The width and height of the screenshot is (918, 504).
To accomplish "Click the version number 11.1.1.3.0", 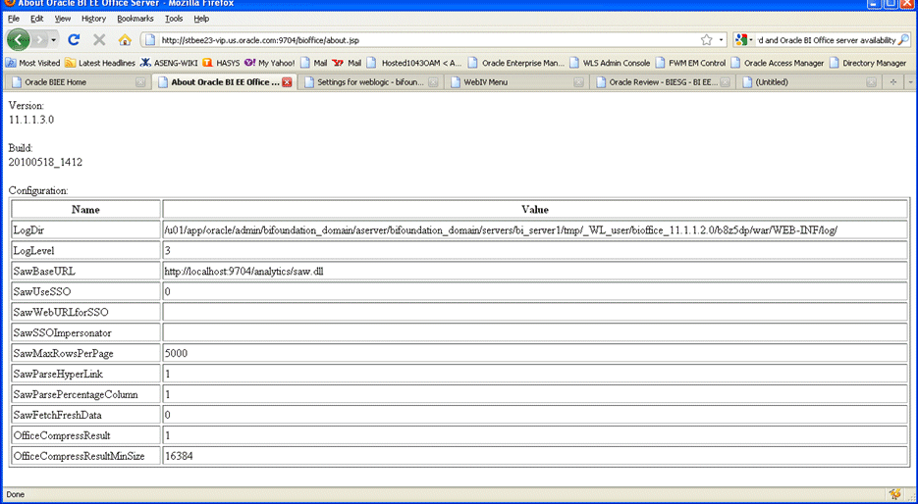I will click(x=31, y=120).
